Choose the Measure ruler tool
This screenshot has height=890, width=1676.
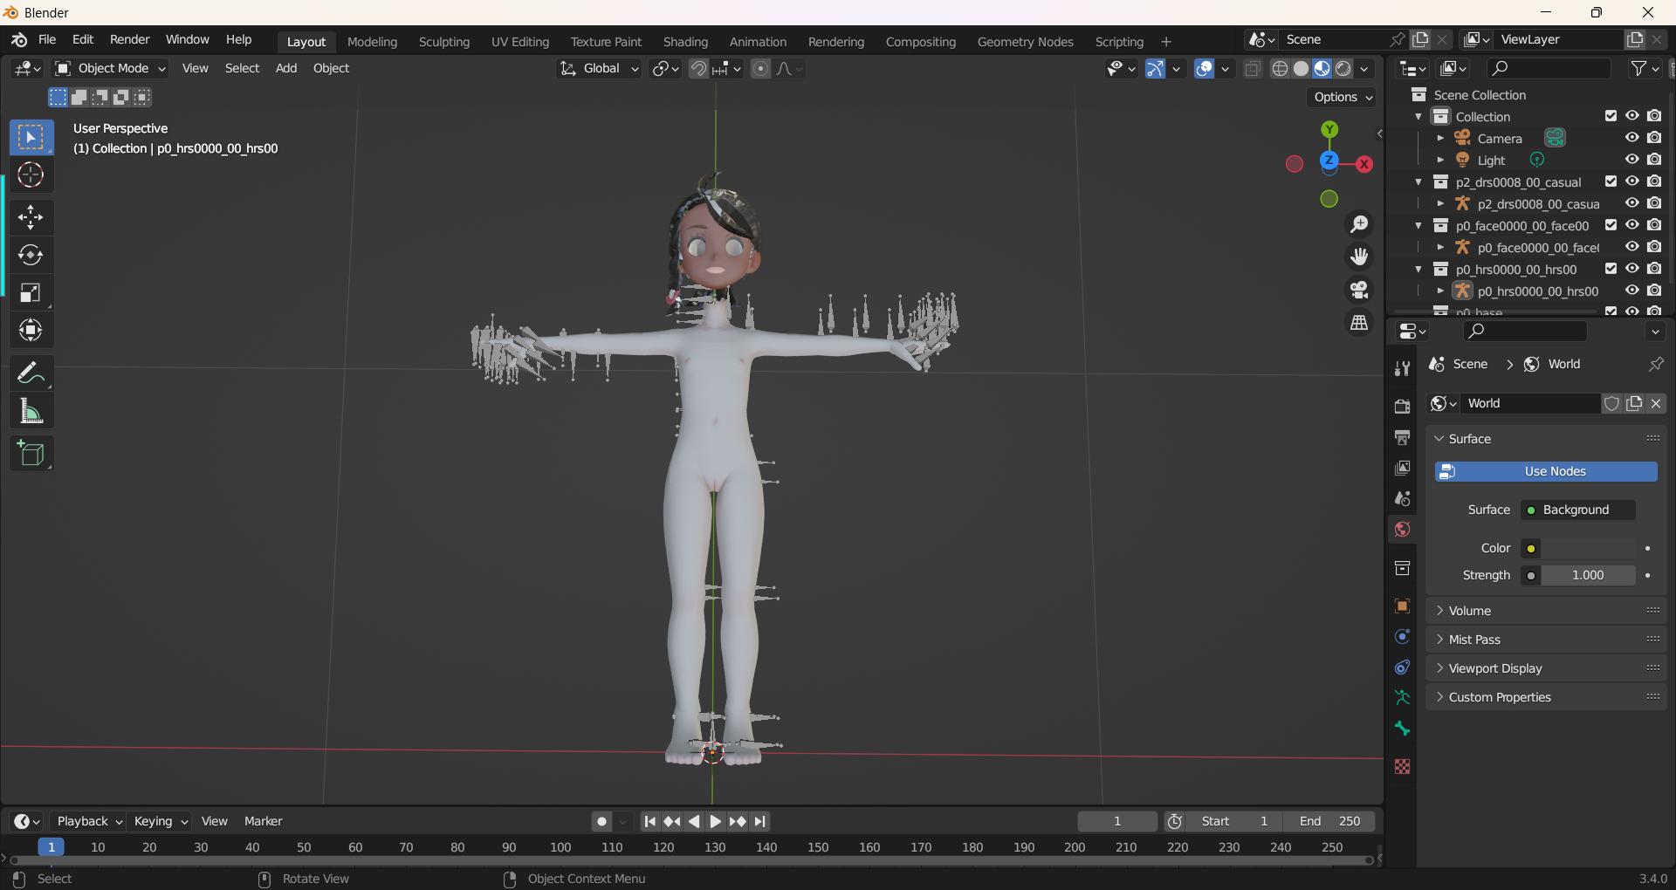coord(31,411)
